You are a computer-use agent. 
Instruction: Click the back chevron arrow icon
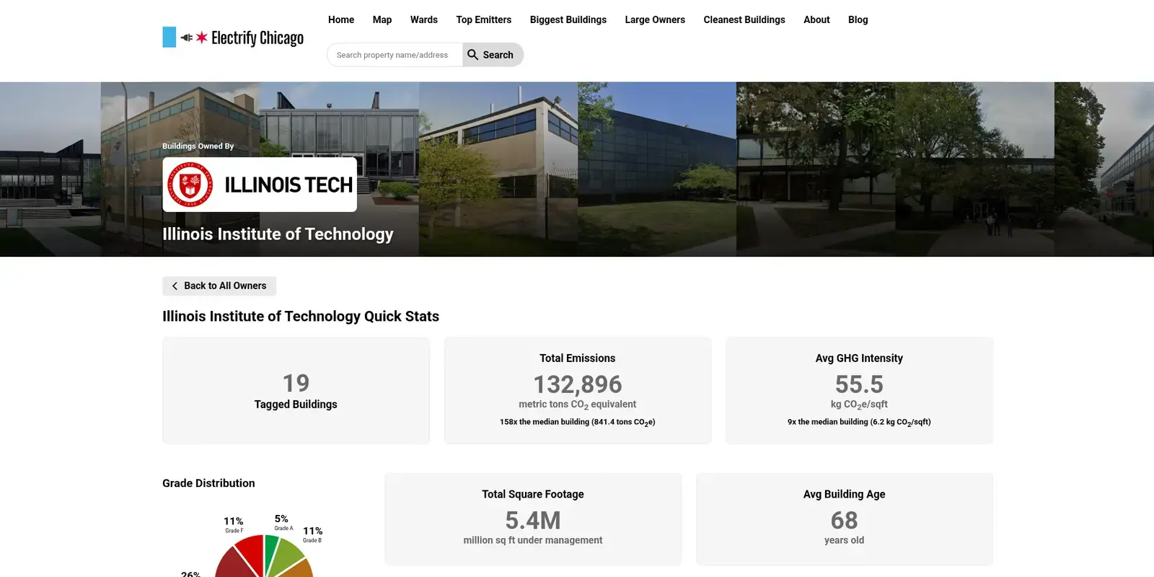pos(175,286)
